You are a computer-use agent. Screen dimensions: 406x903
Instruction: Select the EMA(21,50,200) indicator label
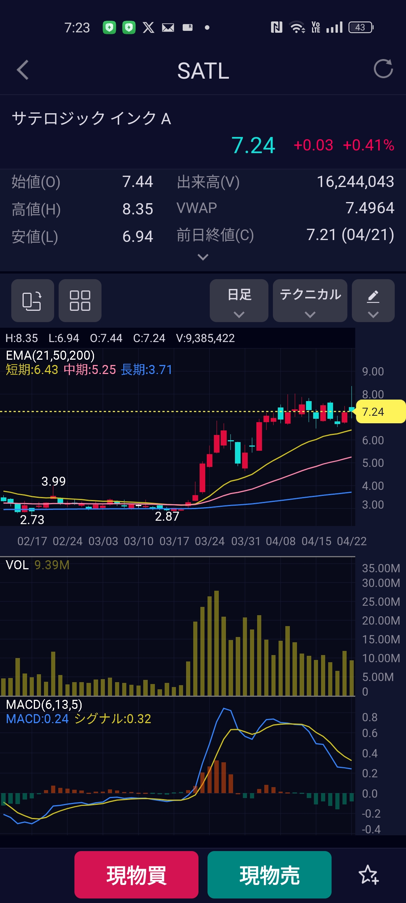coord(50,355)
